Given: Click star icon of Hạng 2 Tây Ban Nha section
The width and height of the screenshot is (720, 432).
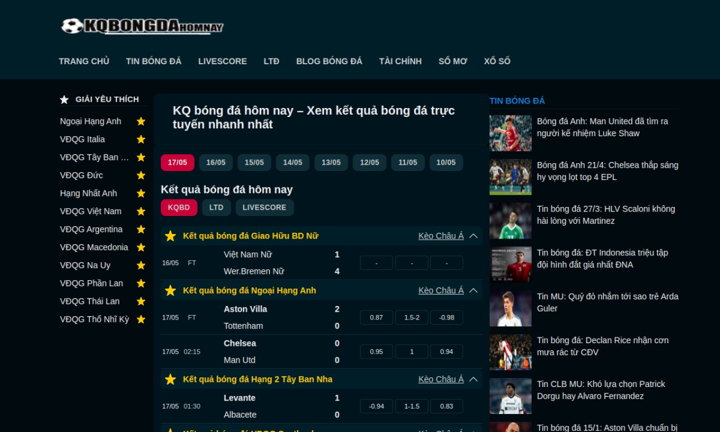Looking at the screenshot, I should point(170,379).
